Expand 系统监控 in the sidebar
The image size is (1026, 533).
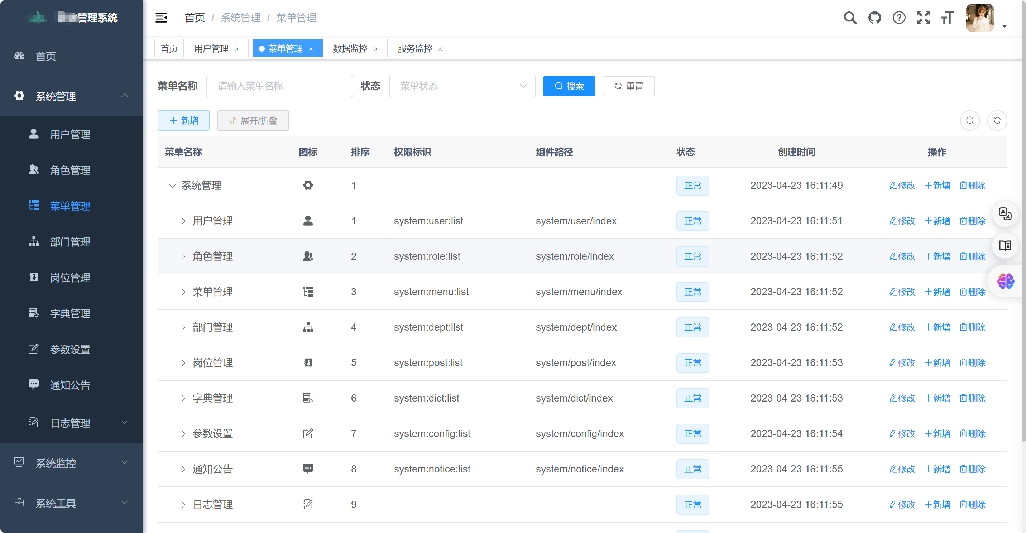coord(72,463)
